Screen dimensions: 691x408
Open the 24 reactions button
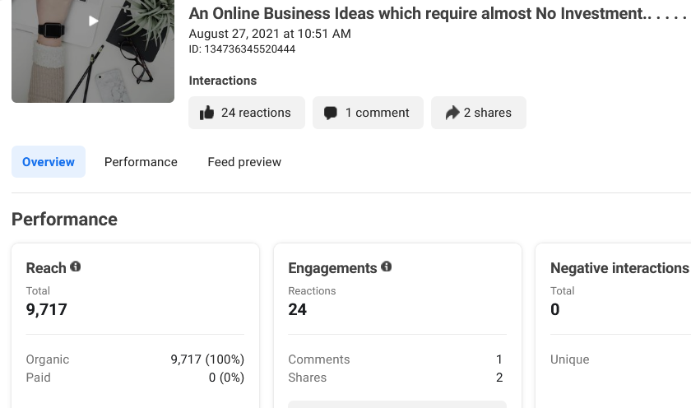click(x=247, y=113)
